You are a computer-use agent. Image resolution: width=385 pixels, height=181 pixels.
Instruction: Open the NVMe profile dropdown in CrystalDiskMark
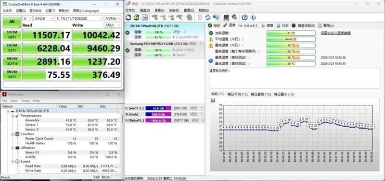point(113,18)
